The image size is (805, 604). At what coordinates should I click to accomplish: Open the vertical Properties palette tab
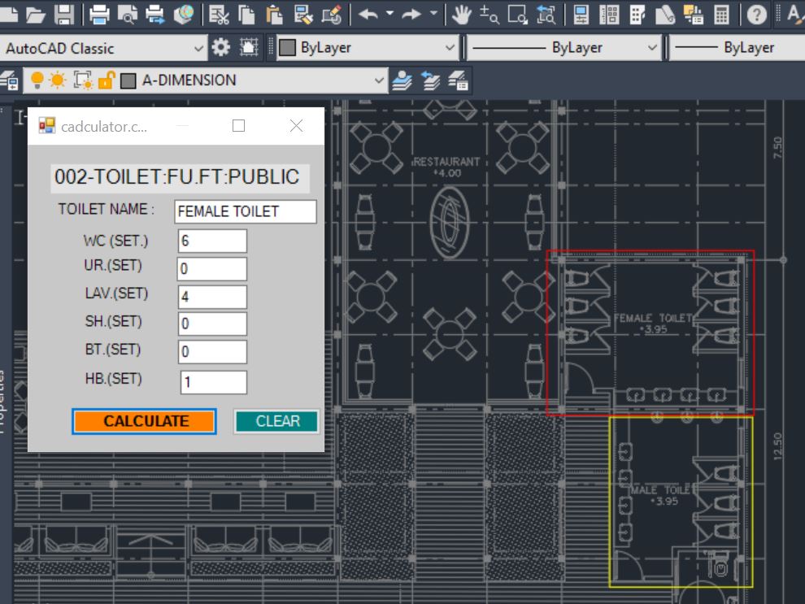coord(4,402)
